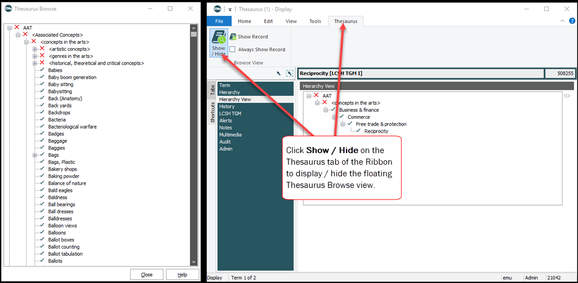Image resolution: width=578 pixels, height=283 pixels.
Task: Expand the <genres in the arts> node
Action: (34, 56)
